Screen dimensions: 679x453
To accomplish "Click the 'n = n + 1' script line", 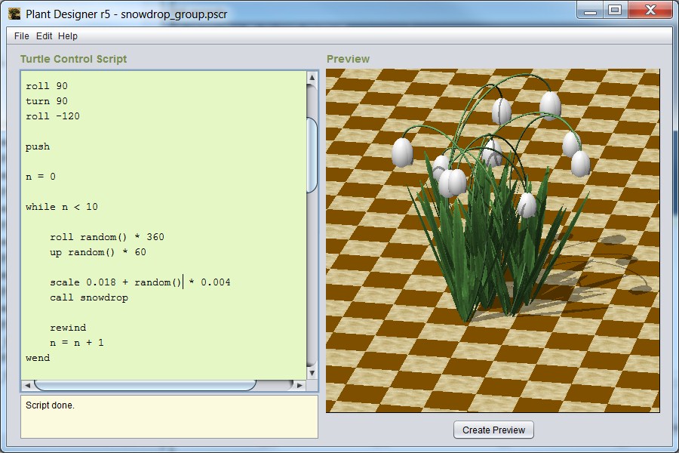I will tap(77, 343).
